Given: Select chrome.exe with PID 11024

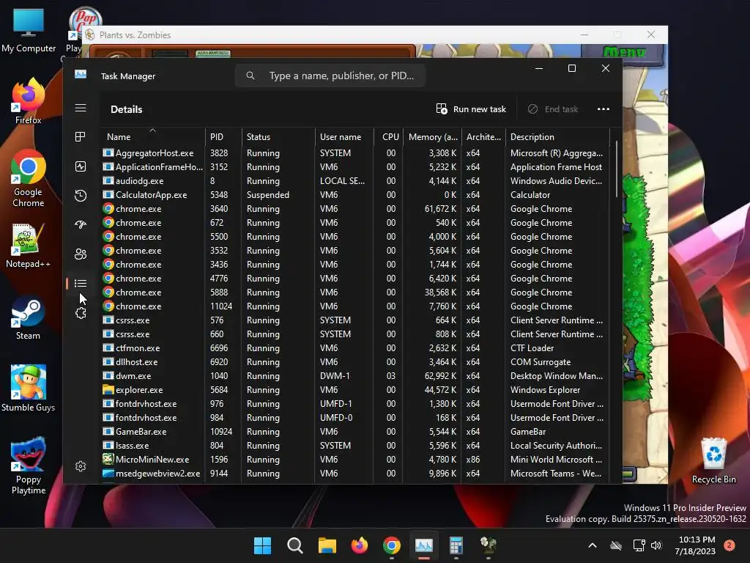Looking at the screenshot, I should (x=355, y=306).
